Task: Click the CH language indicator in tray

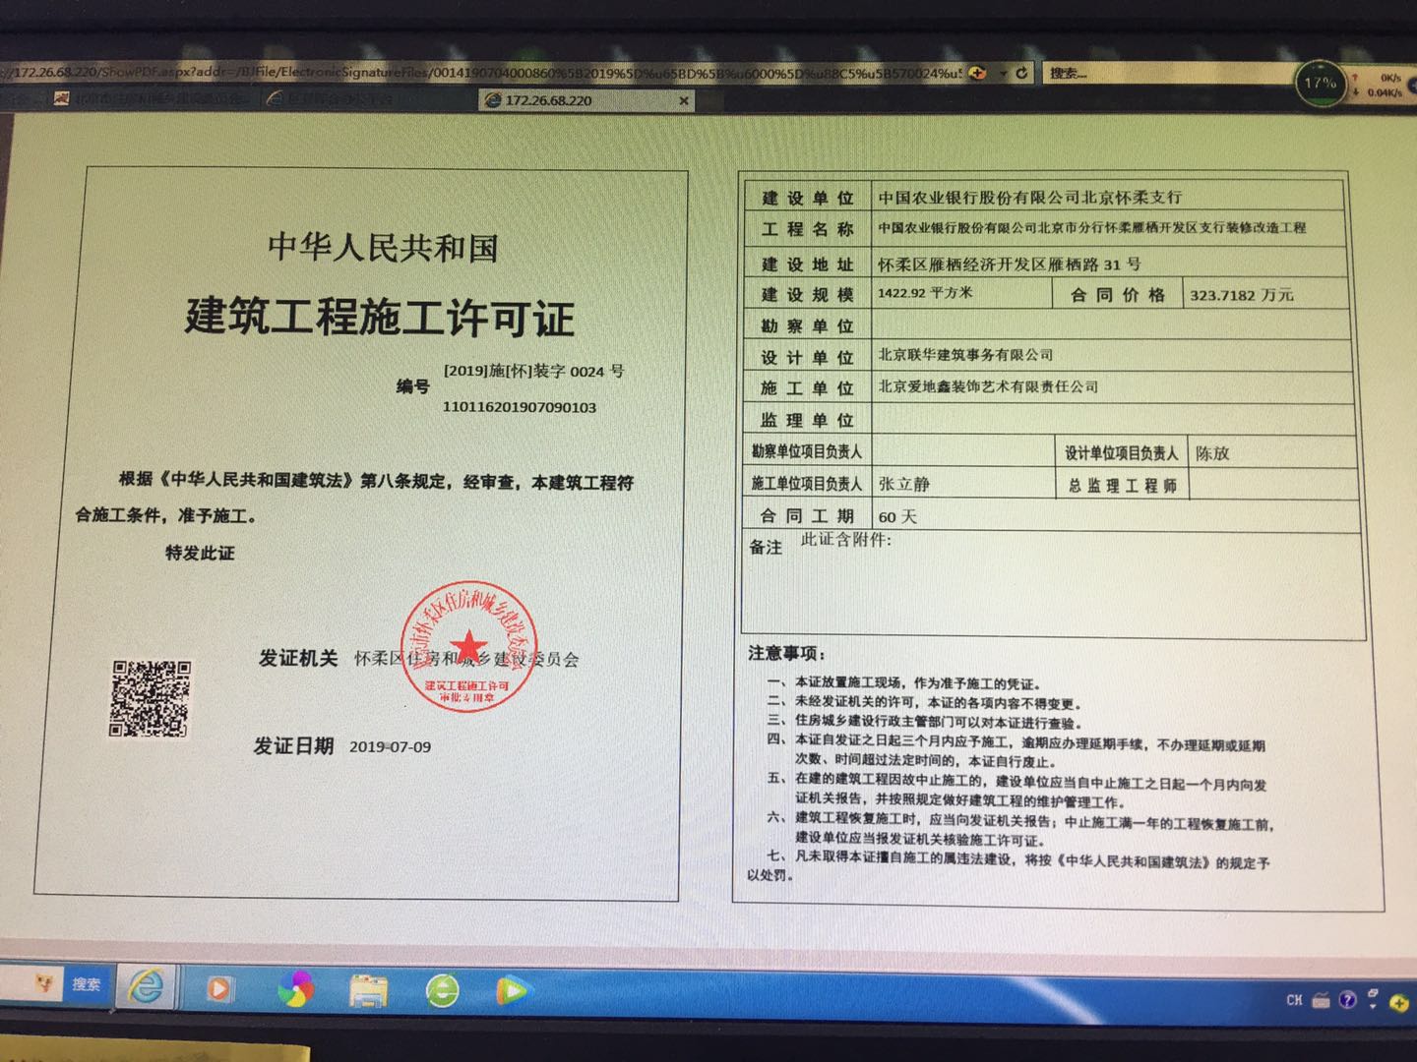Action: click(x=1294, y=1000)
